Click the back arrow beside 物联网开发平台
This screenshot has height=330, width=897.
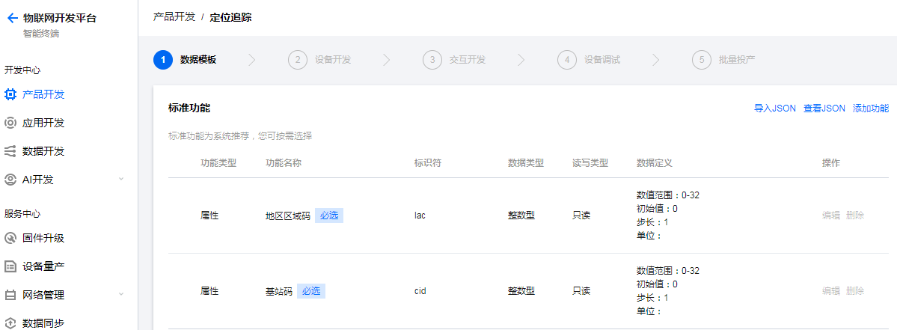[12, 18]
